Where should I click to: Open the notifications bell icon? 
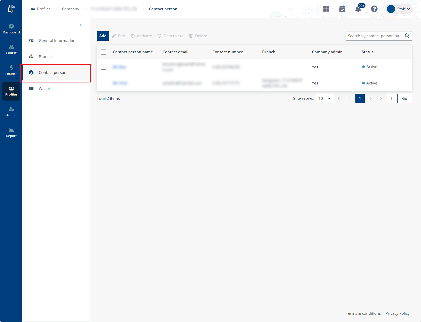pos(358,9)
